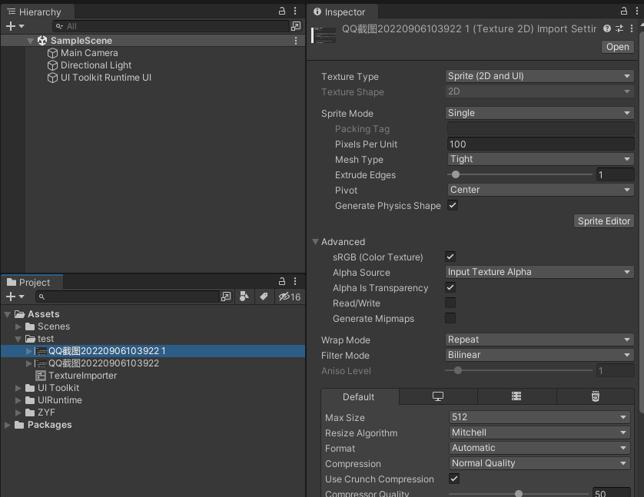Collapse SampleScene in Hierarchy
The width and height of the screenshot is (644, 497).
(x=30, y=41)
